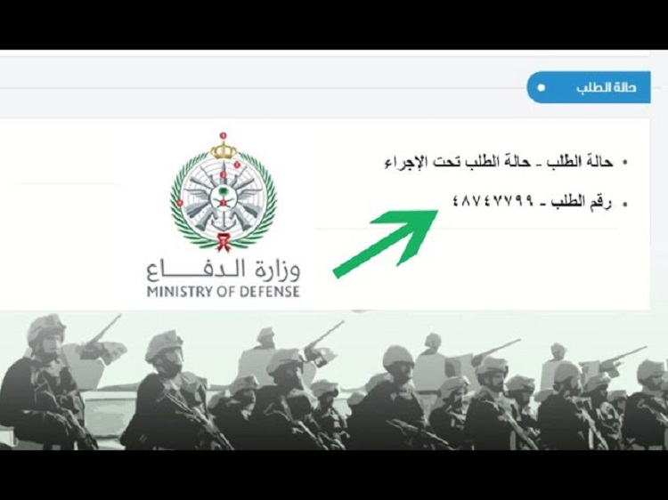
Task: Click the status line حالة الطلب تحت الإجراء
Action: coord(499,162)
